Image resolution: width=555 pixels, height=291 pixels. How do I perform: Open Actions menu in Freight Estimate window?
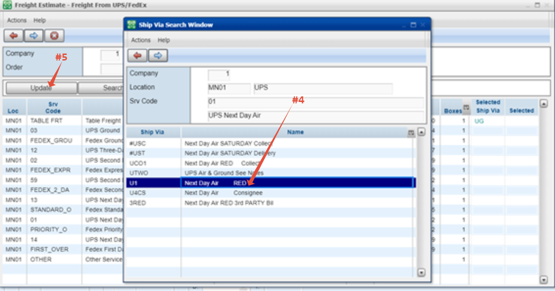17,20
